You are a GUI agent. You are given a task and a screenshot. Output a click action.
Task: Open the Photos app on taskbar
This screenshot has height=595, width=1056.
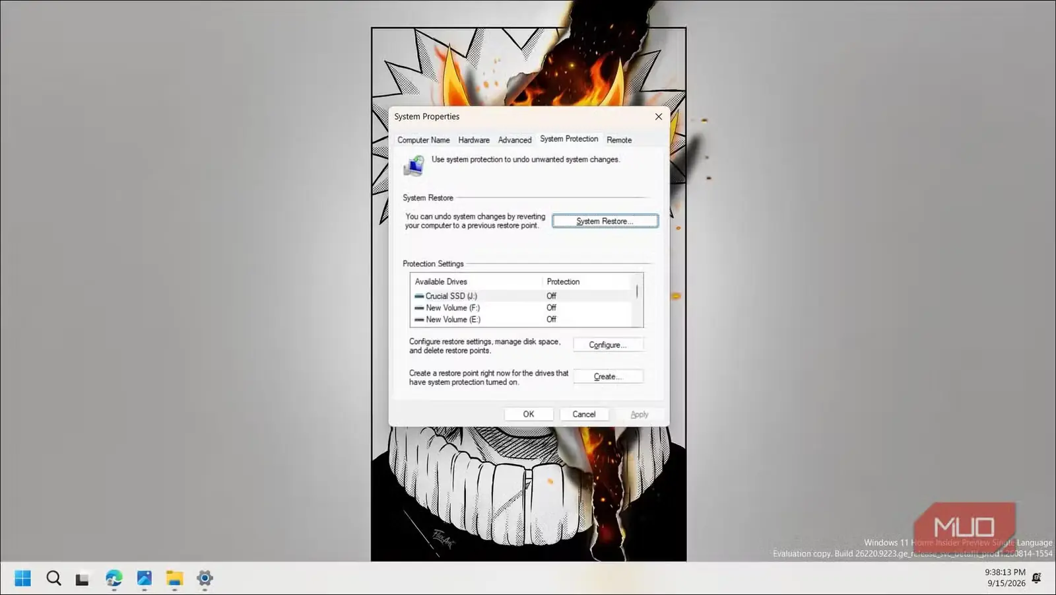(x=144, y=578)
